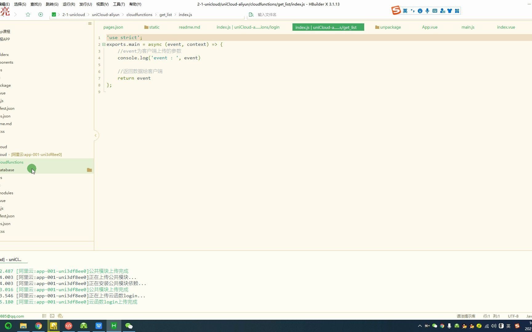Image resolution: width=532 pixels, height=332 pixels.
Task: Click the bookmark star icon
Action: point(28,14)
